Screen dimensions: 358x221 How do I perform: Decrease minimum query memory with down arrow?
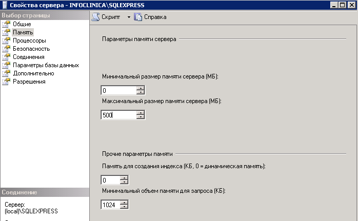124,207
